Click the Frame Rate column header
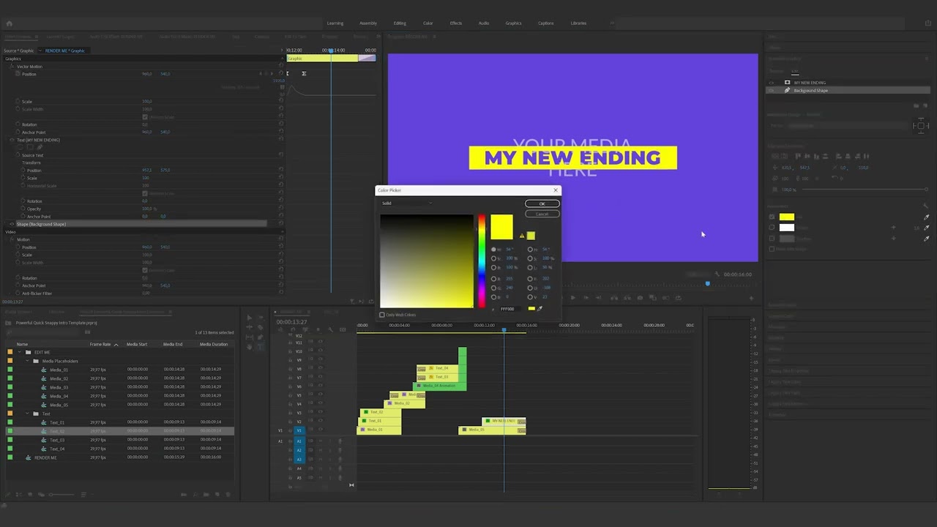 pos(100,344)
